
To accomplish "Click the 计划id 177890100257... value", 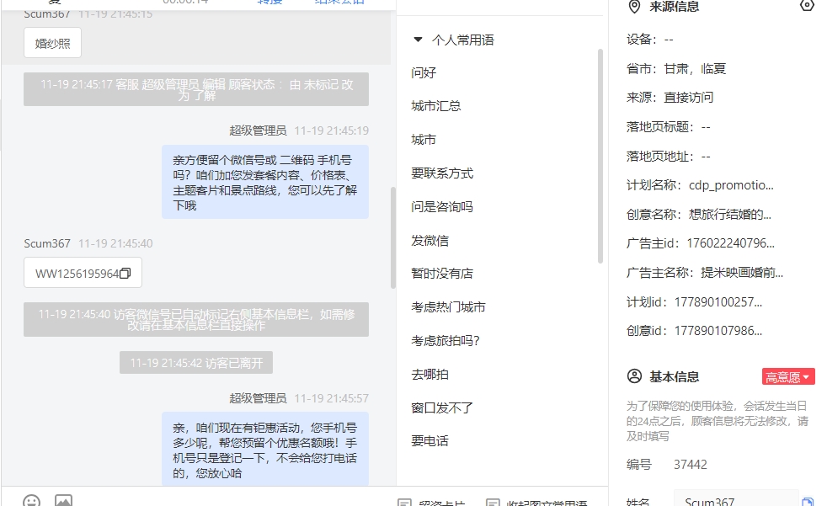I will (x=718, y=302).
